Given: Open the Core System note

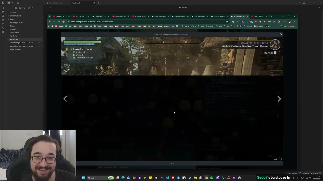Looking at the screenshot, I should pyautogui.click(x=15, y=33).
